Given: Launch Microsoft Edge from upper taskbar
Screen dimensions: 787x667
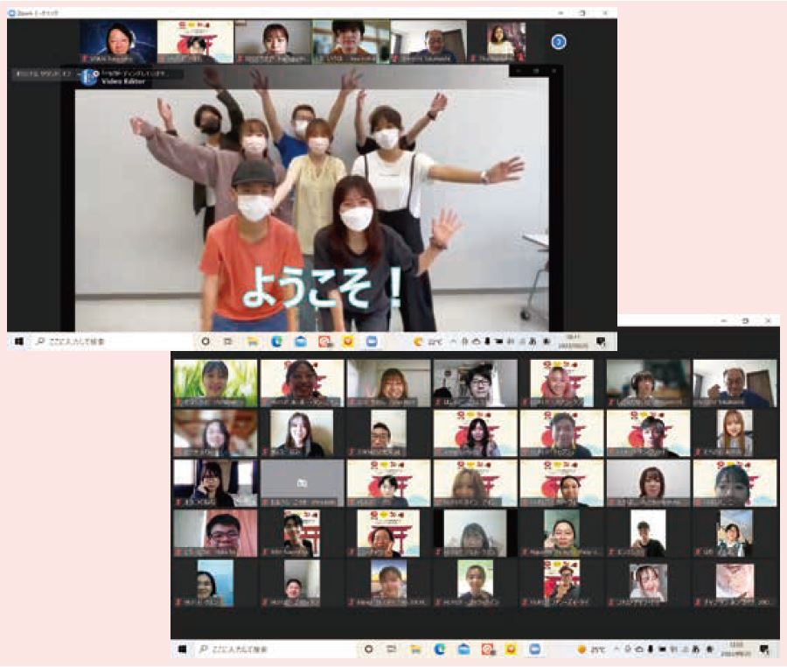Looking at the screenshot, I should 276,341.
